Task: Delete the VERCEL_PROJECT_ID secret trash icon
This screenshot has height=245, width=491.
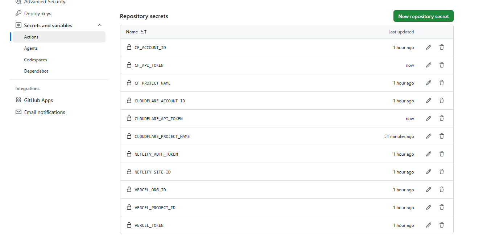Action: click(442, 207)
